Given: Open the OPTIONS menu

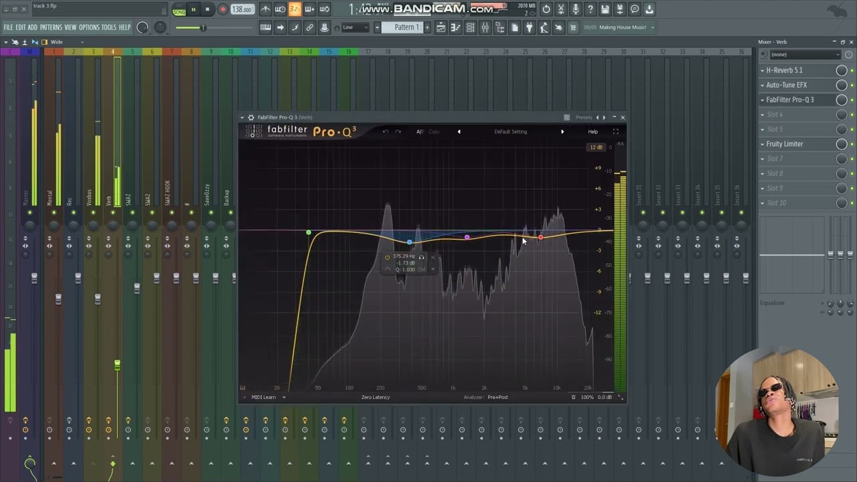Looking at the screenshot, I should [89, 27].
